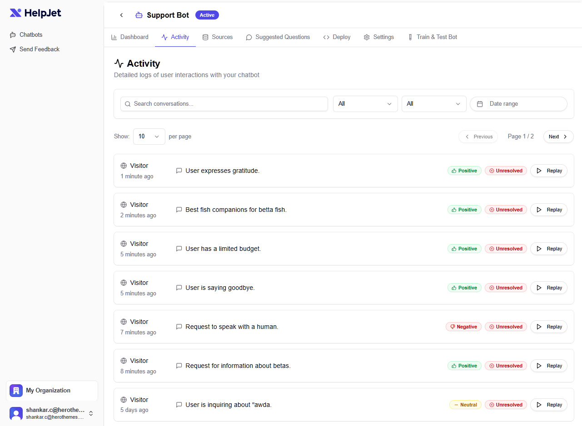Screen dimensions: 582x426
Task: Click the globe icon on the "5 days ago" row
Action: pos(124,400)
